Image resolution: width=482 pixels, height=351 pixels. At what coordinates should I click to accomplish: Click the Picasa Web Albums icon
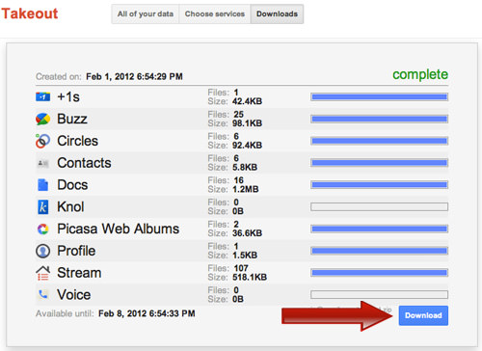click(42, 229)
